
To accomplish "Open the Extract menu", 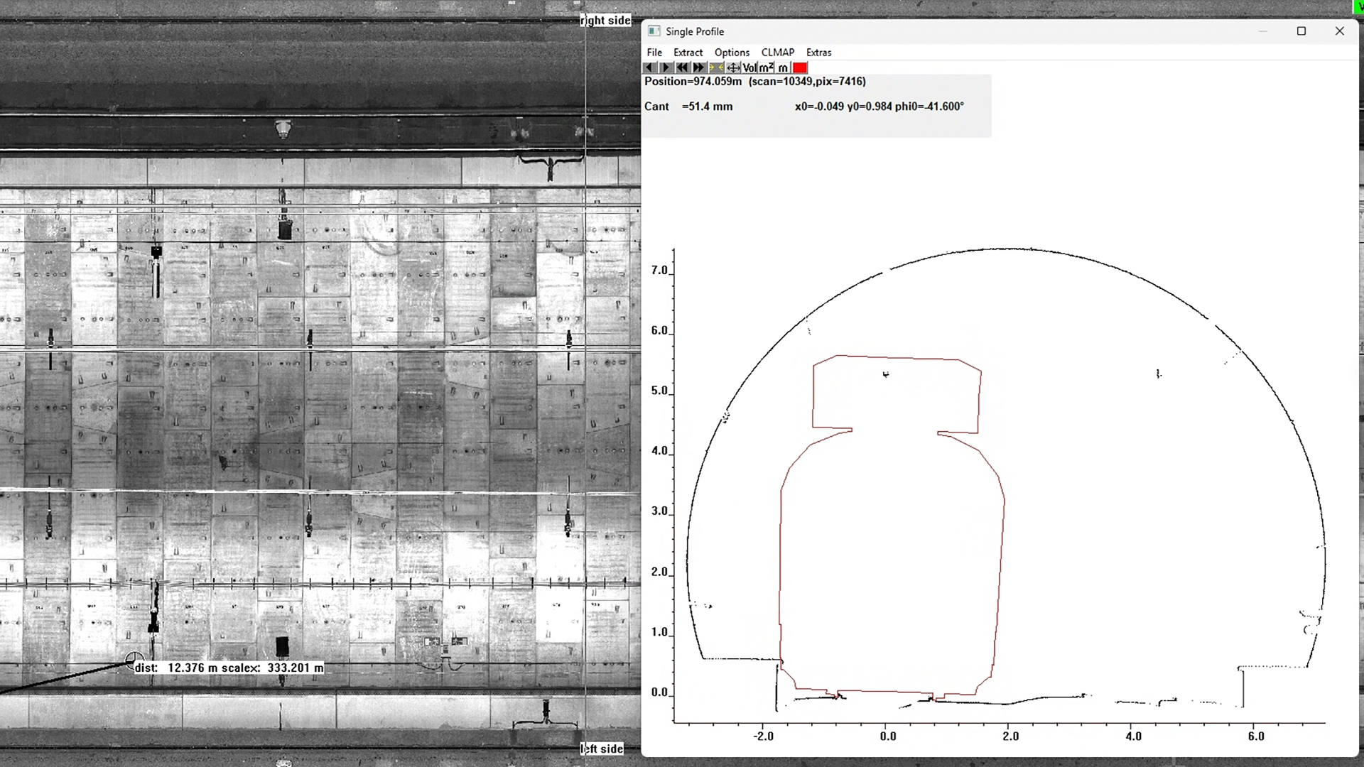I will [x=688, y=53].
